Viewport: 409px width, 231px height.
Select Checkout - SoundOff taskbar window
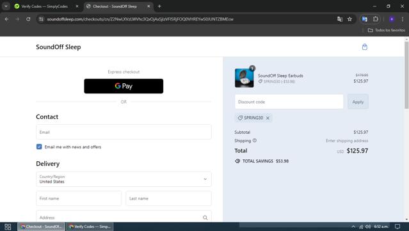click(x=41, y=227)
